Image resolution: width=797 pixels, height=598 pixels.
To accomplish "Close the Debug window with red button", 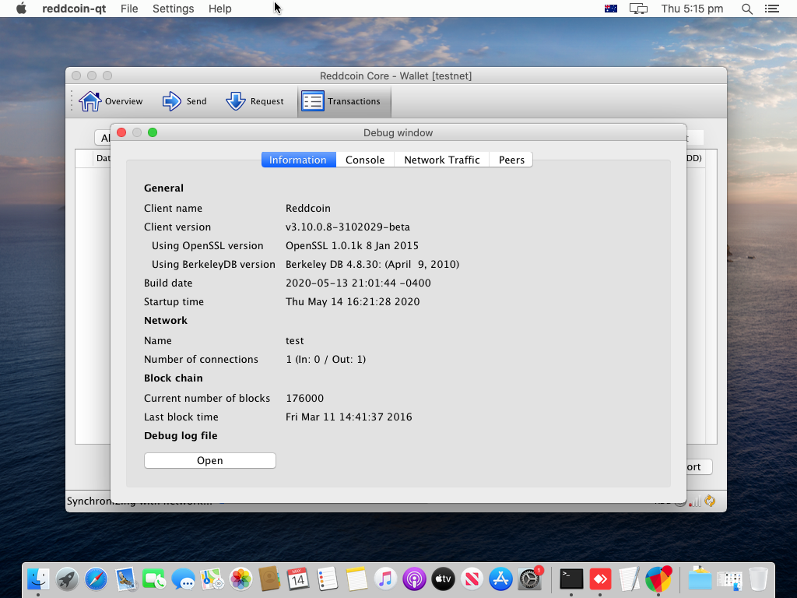I will click(121, 132).
